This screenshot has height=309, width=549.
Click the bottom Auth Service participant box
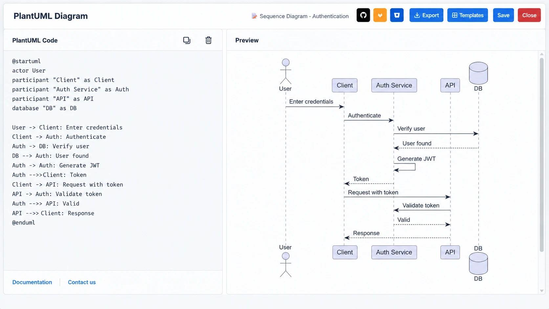394,252
